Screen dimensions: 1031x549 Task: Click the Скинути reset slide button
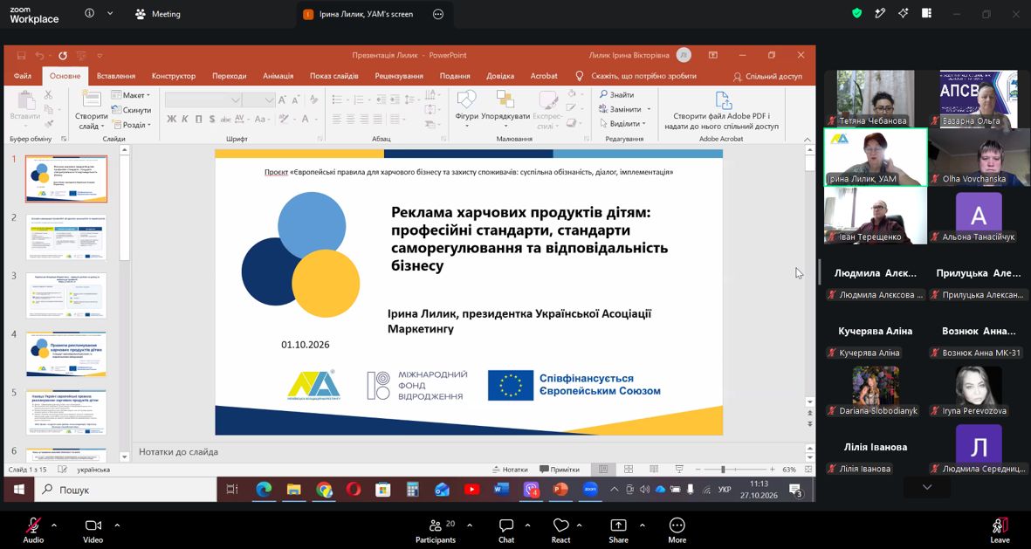132,110
